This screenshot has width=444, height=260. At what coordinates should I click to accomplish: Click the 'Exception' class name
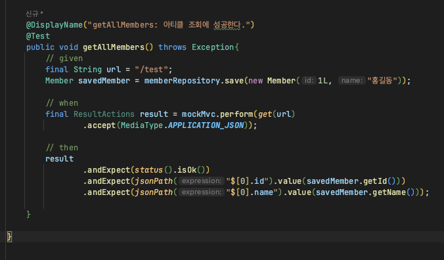(213, 47)
